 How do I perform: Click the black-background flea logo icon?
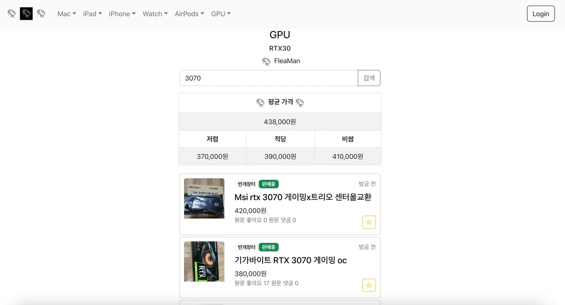(x=26, y=14)
